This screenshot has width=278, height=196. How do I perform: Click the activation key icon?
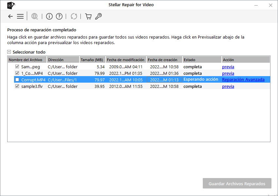(98, 16)
